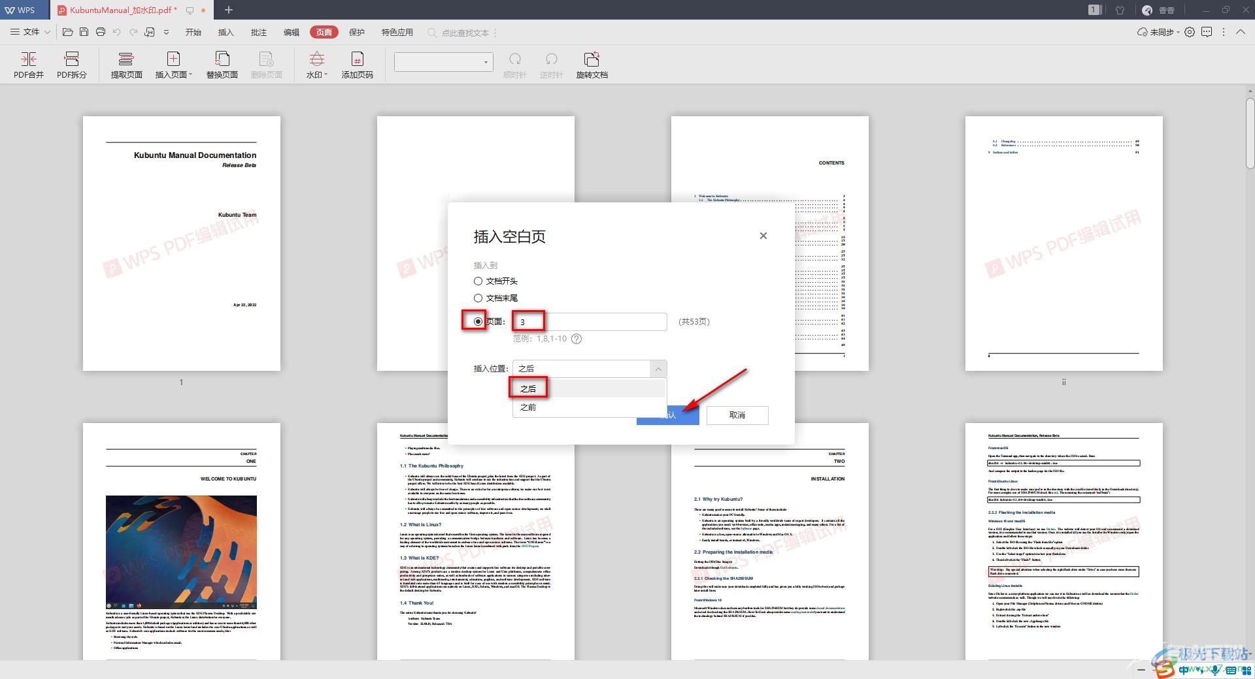Switch to the 插入 tab

[x=226, y=32]
